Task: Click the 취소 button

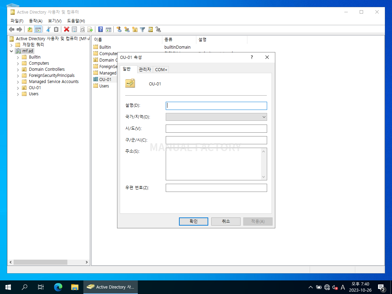Action: point(226,221)
